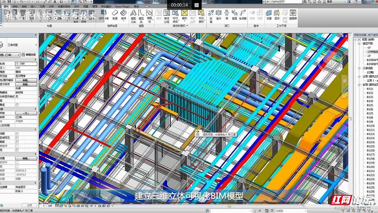
Task: Toggle the 裁剪 annotation crop checkbox
Action: (17, 142)
